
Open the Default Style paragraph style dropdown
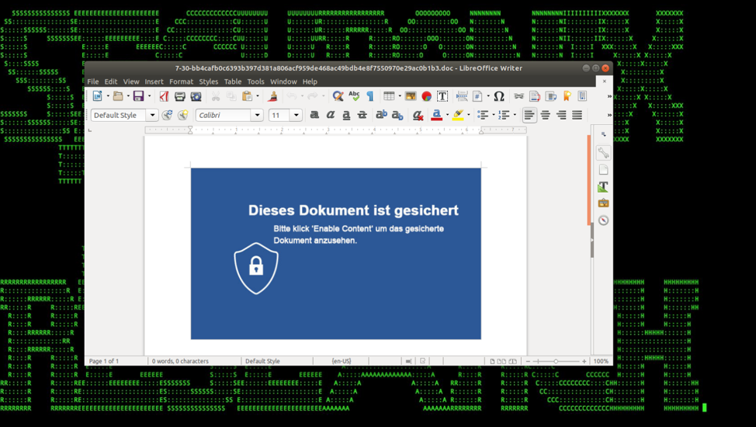(x=152, y=115)
